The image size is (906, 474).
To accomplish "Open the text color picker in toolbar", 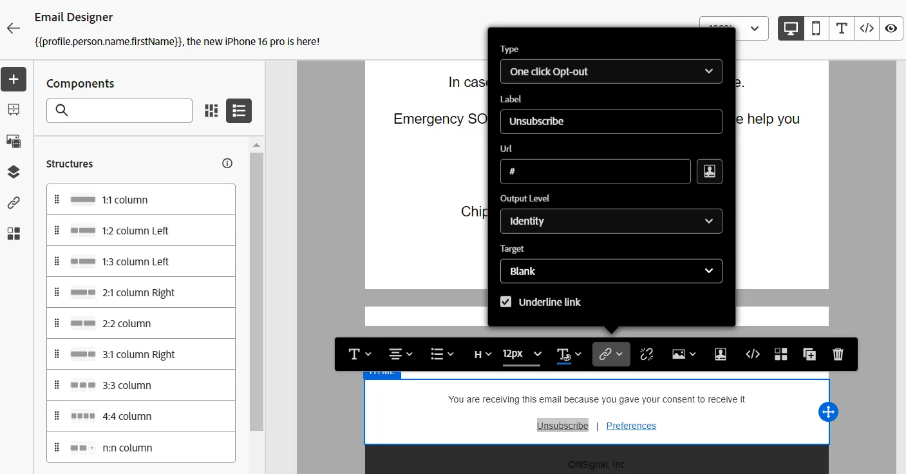I will point(569,354).
